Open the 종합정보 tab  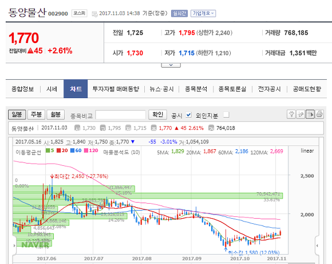click(x=23, y=89)
